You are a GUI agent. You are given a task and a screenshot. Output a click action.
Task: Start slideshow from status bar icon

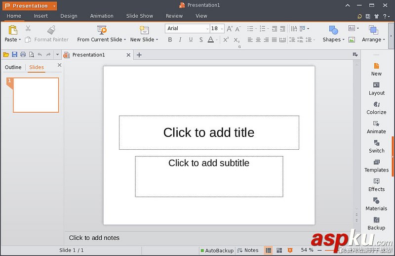(290, 250)
